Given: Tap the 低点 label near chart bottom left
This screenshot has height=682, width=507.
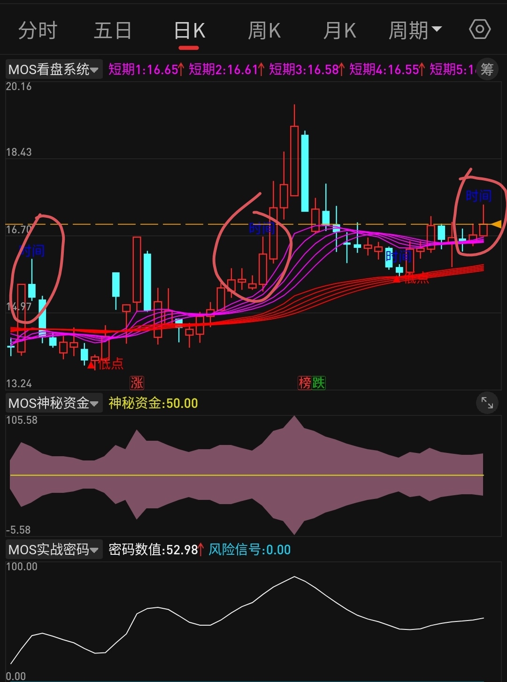Looking at the screenshot, I should click(111, 363).
